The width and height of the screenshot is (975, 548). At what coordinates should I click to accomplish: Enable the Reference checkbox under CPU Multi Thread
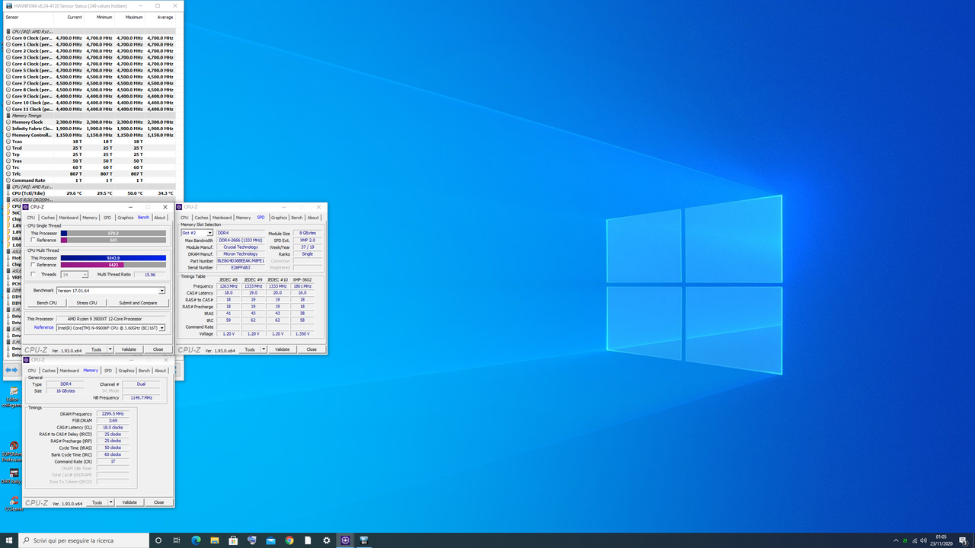[x=34, y=265]
